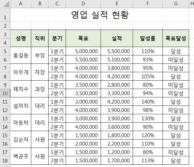194x167 pixels.
Task: Select column D header
Action: click(x=83, y=4)
